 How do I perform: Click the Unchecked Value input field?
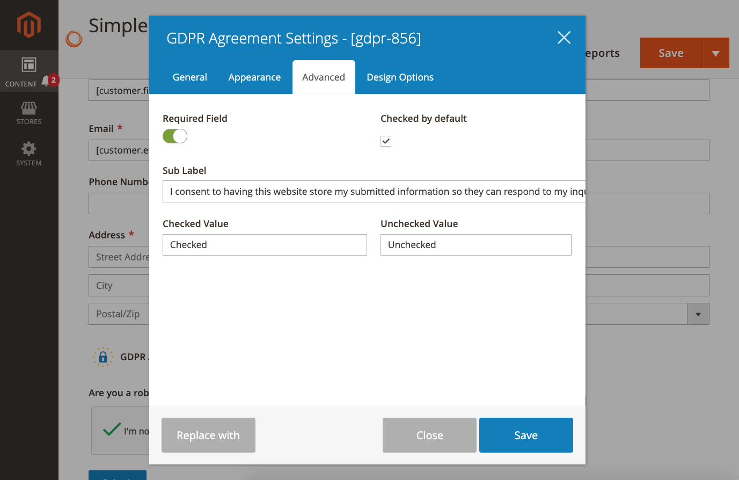coord(475,245)
